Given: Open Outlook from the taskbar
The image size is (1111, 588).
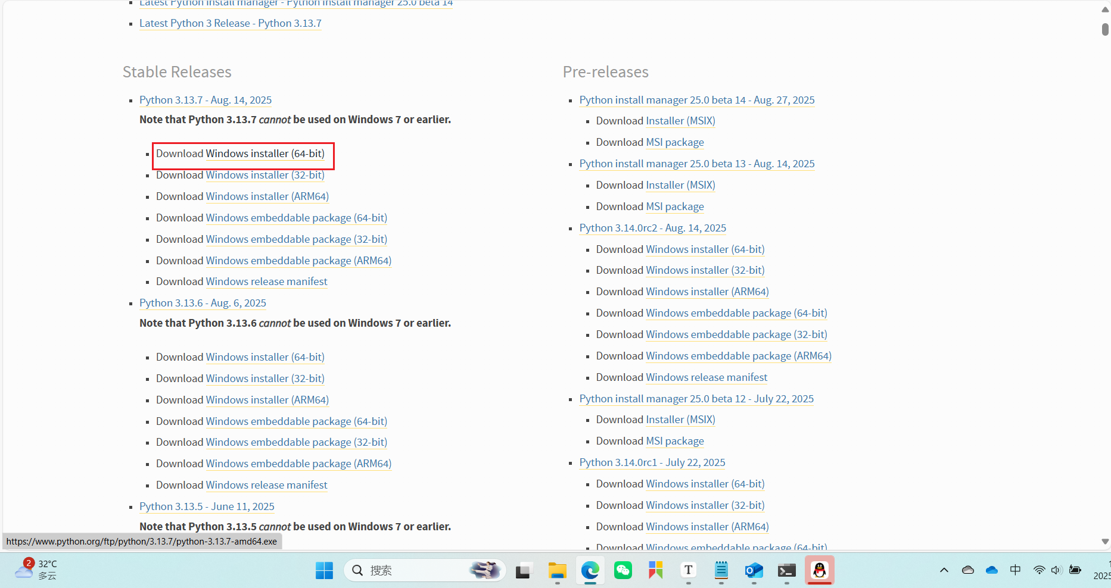Looking at the screenshot, I should coord(754,571).
